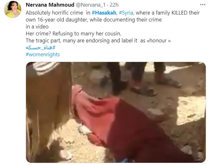Viewport: 208px width, 165px height.
Task: Click the @Nervana_1 handle
Action: [91, 5]
